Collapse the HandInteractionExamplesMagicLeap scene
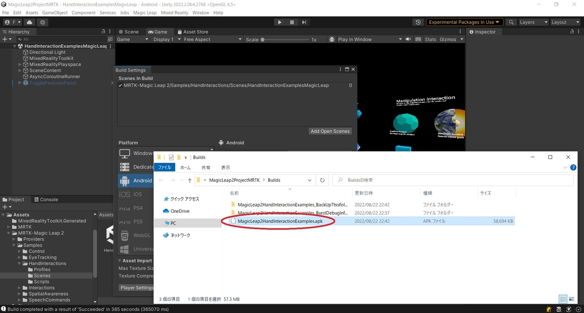The width and height of the screenshot is (584, 313). (x=15, y=46)
